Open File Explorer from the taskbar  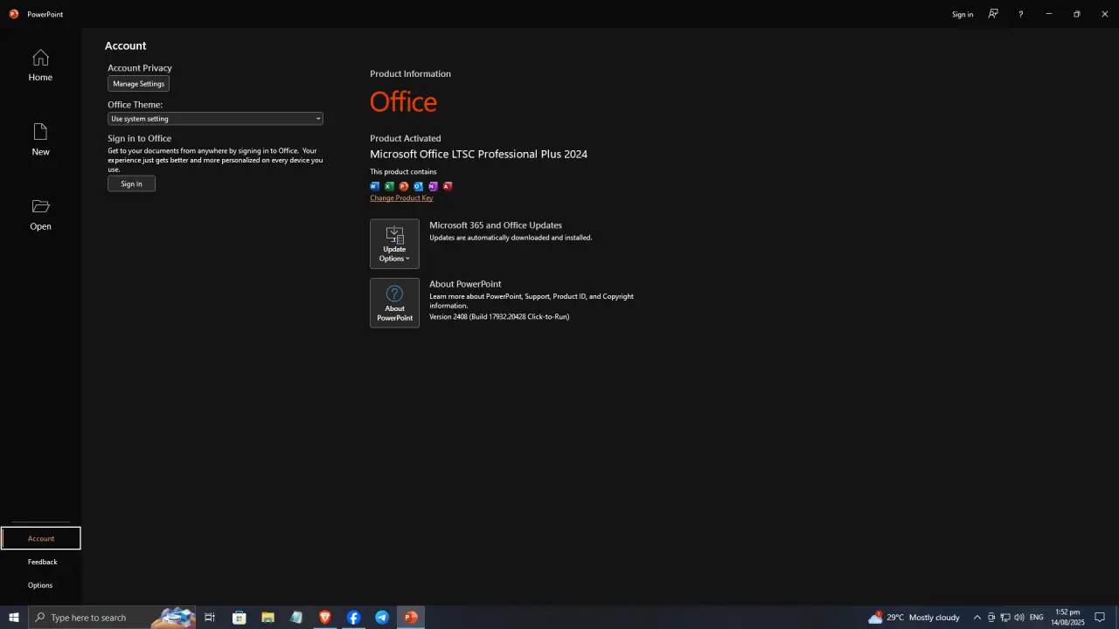click(268, 618)
